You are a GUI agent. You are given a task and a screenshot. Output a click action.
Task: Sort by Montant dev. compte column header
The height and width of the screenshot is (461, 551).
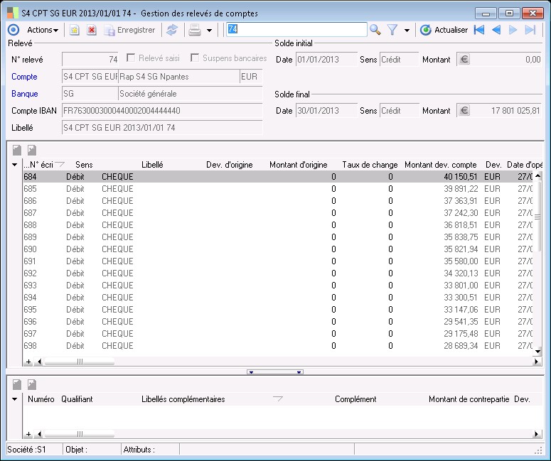point(440,165)
